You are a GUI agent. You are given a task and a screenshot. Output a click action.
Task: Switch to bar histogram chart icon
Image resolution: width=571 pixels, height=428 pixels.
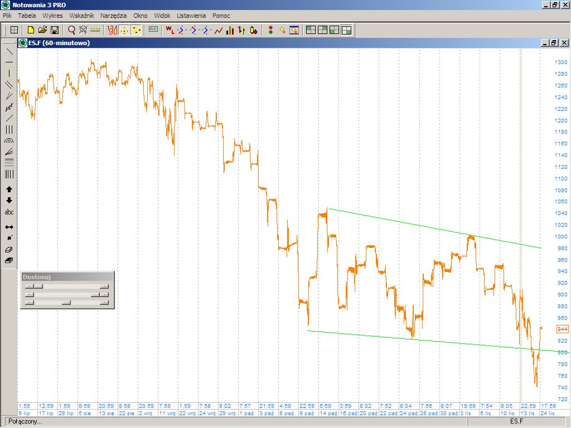(x=230, y=30)
